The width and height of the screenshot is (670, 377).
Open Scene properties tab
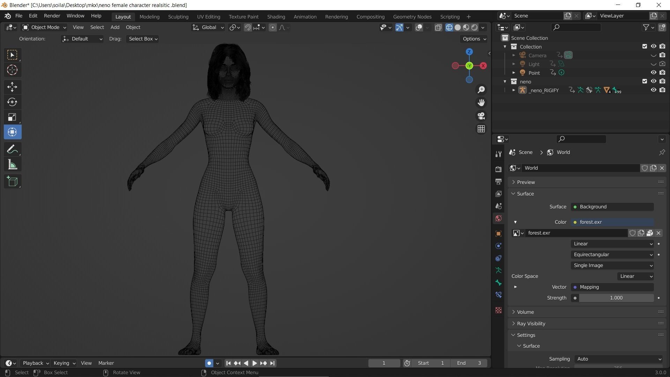click(x=498, y=206)
